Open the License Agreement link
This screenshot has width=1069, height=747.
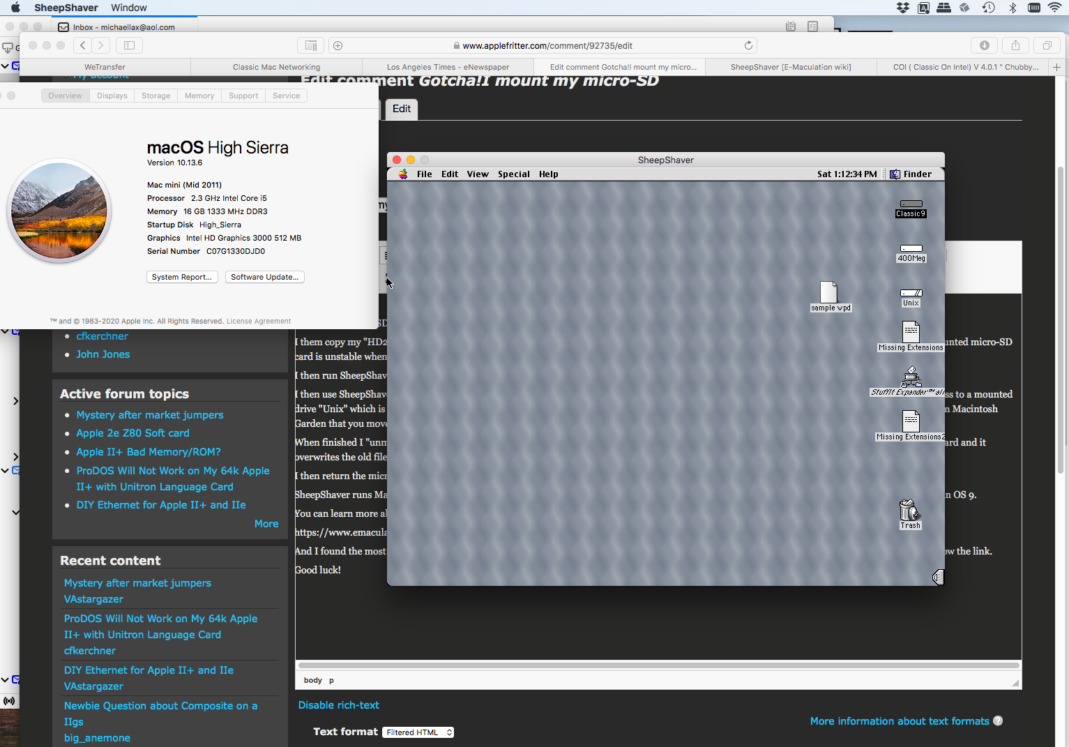(259, 322)
